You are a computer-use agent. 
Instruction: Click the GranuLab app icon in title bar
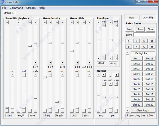pos(2,2)
